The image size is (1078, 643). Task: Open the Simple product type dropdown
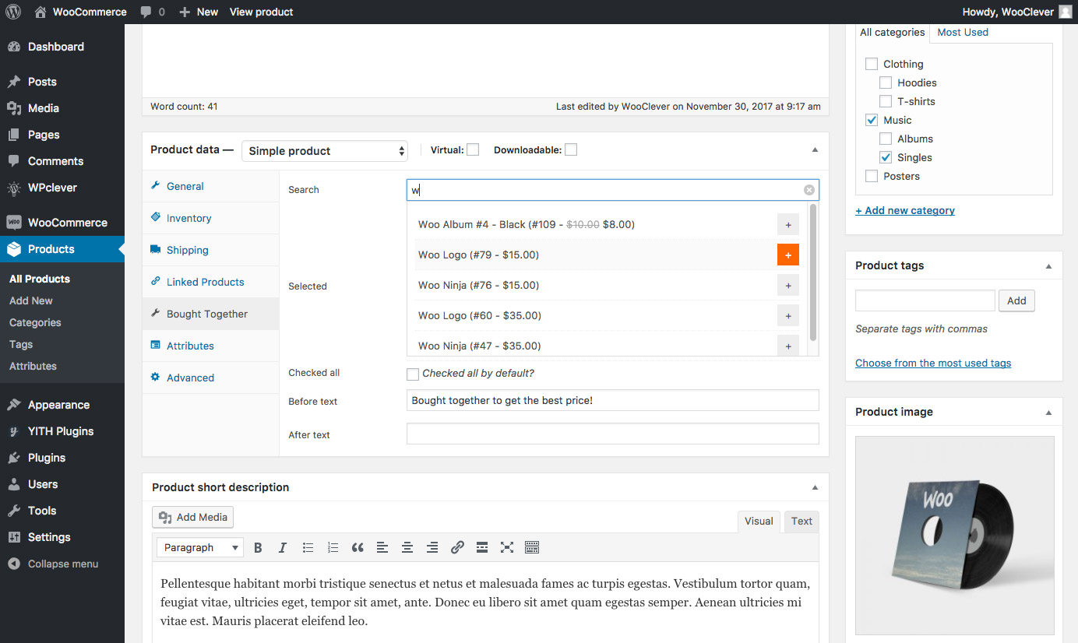[x=325, y=151]
